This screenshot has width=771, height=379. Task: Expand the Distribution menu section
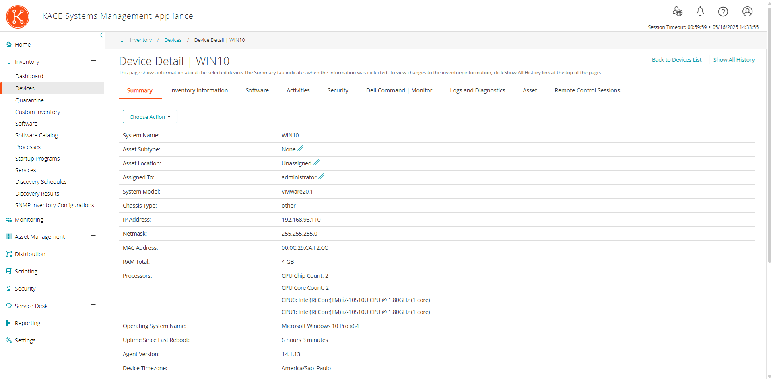pos(93,253)
